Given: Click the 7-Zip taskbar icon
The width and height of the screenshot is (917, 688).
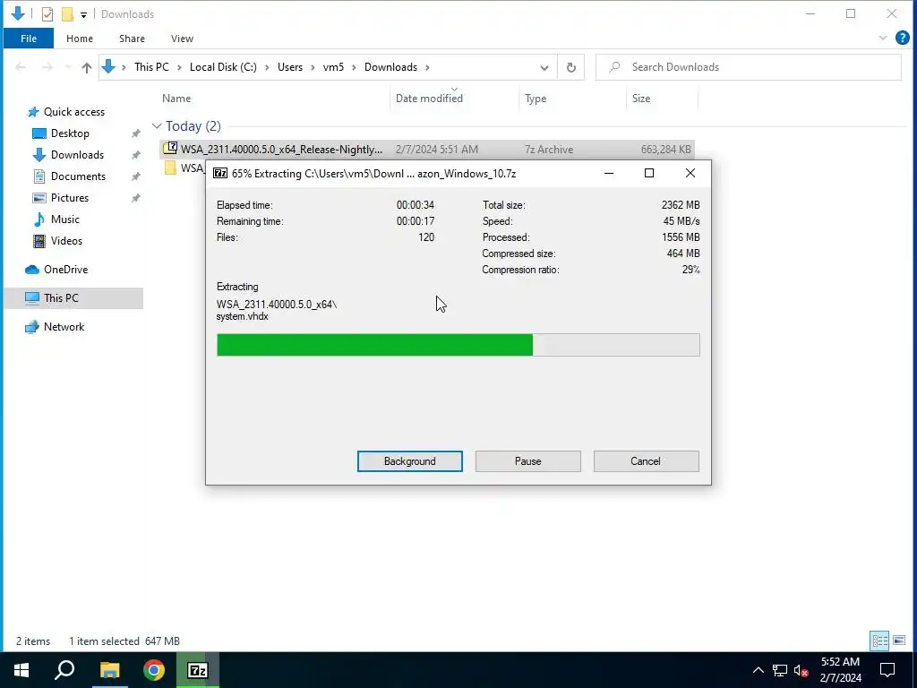Looking at the screenshot, I should click(198, 670).
